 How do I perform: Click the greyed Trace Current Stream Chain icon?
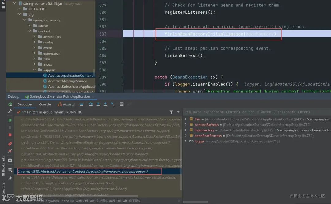tap(129, 104)
